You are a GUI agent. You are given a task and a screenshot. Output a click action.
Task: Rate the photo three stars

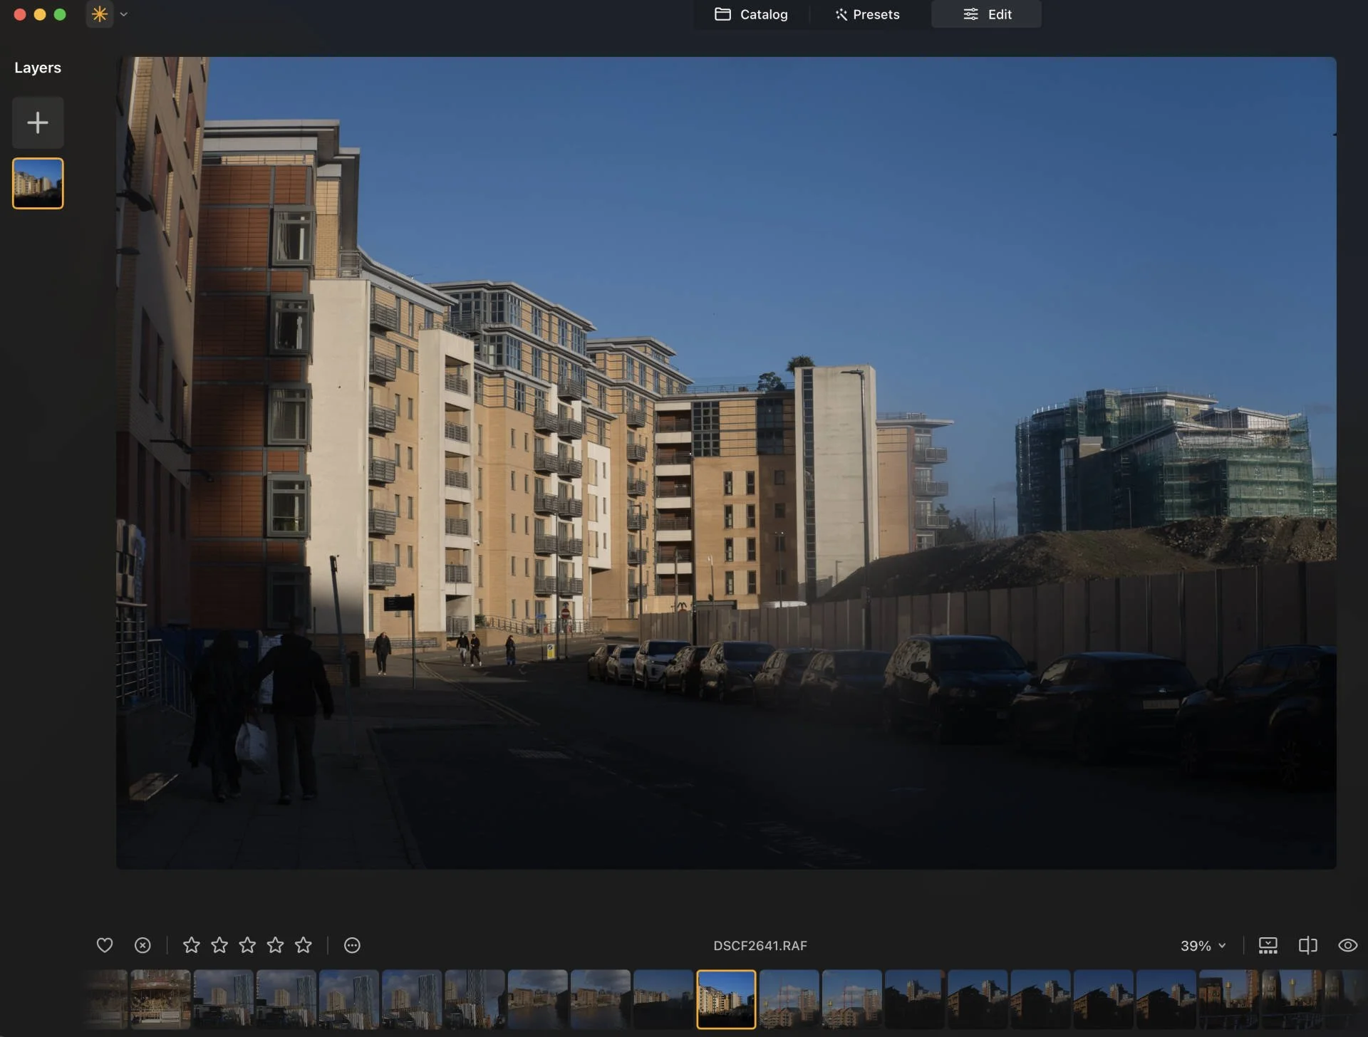247,945
